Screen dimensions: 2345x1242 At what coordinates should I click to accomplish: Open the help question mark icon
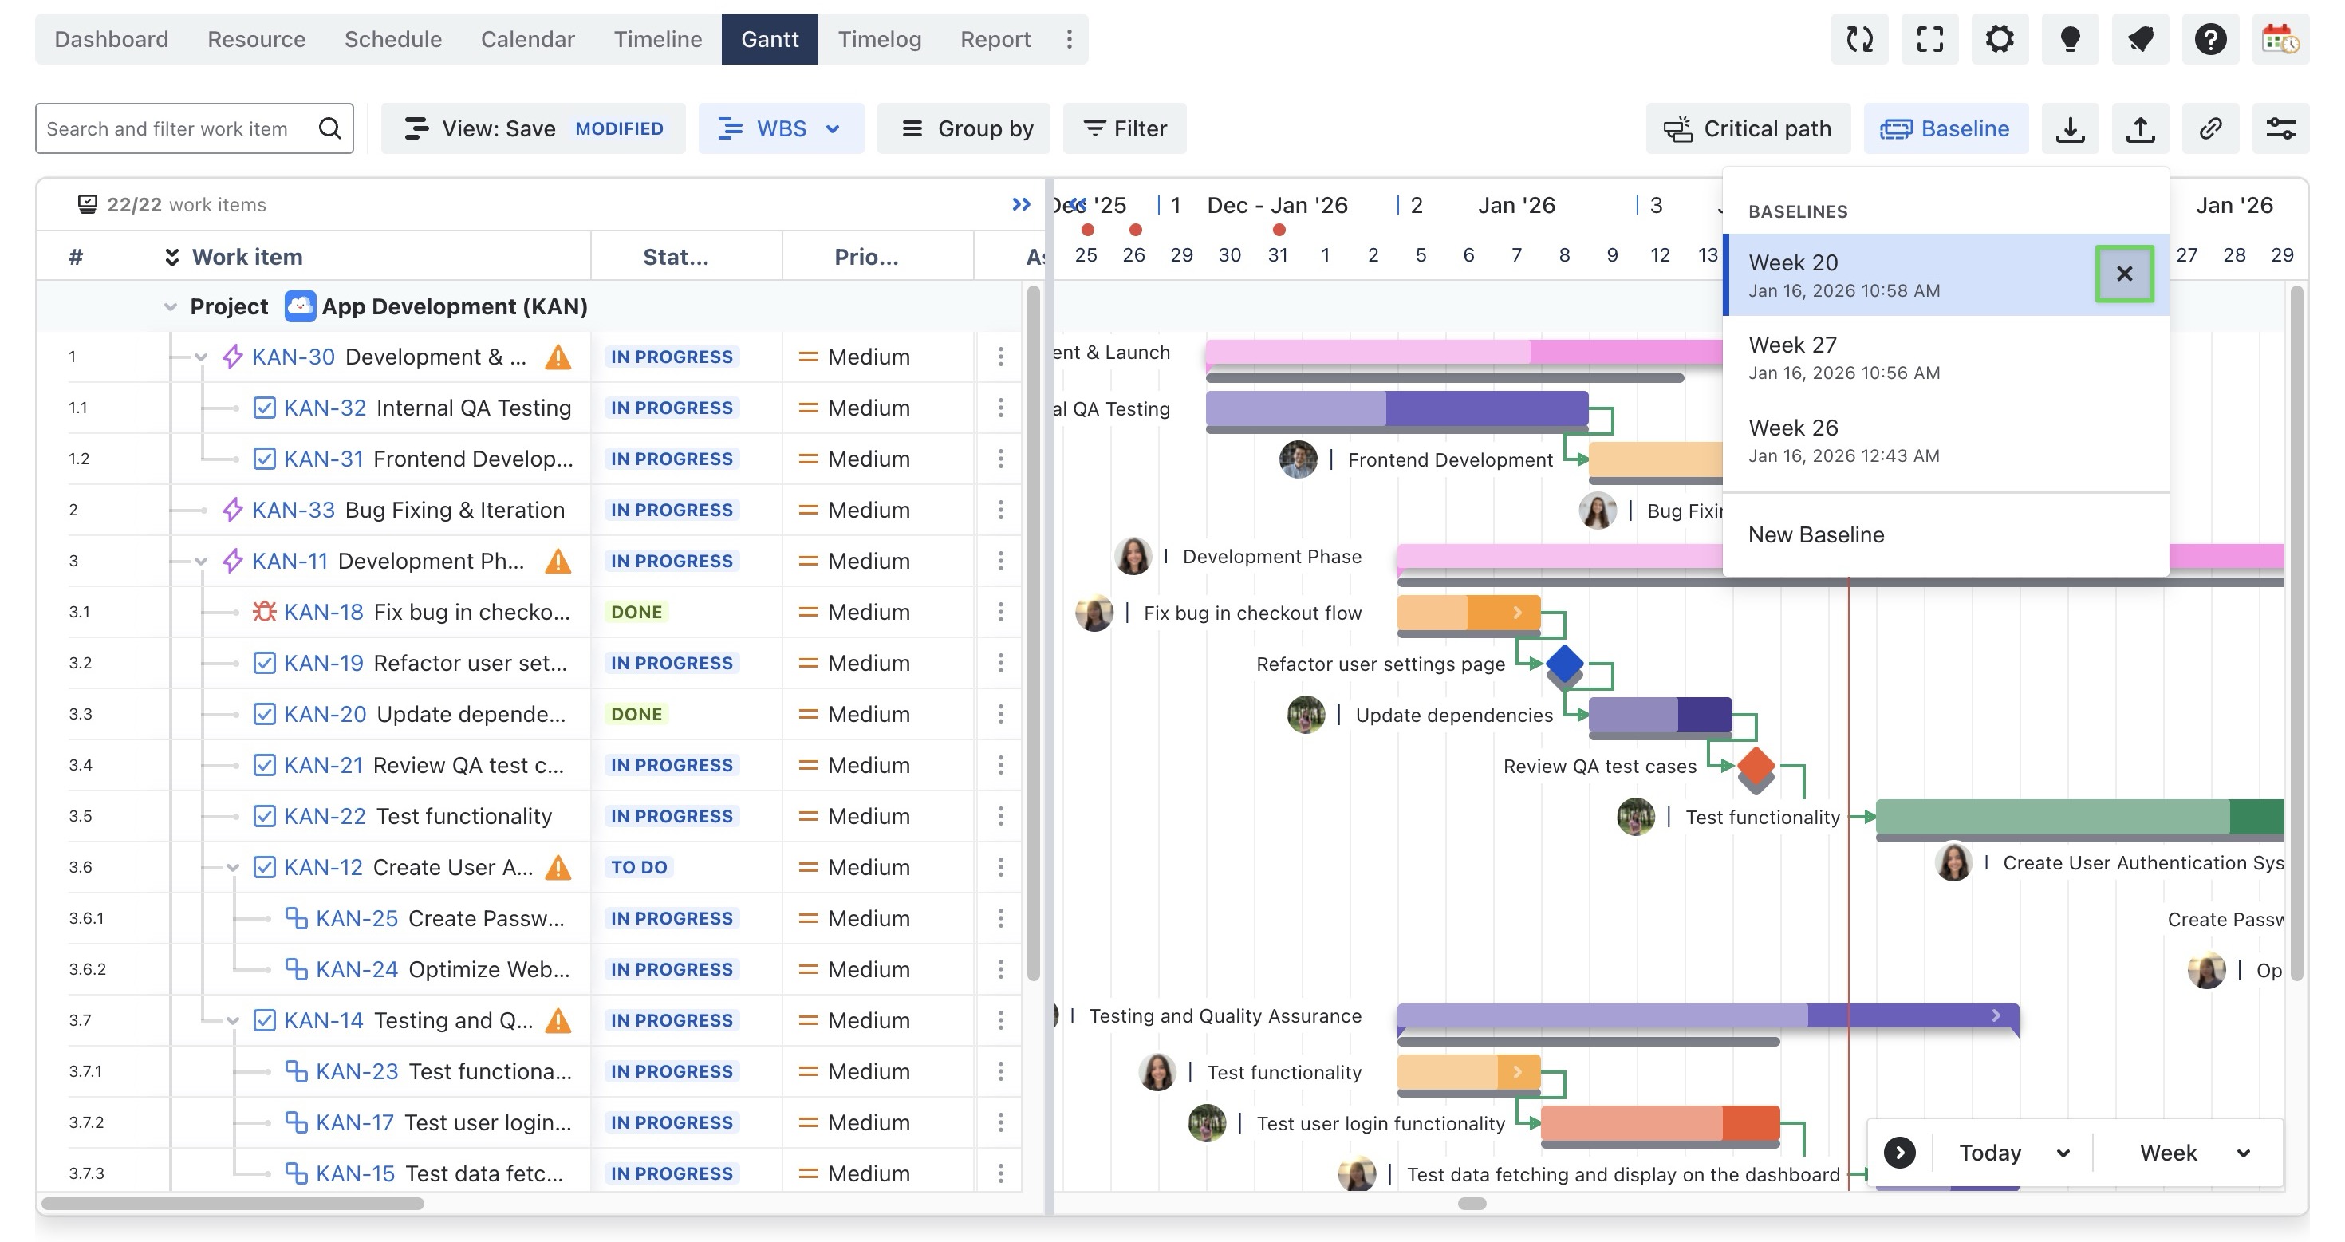pyautogui.click(x=2209, y=39)
